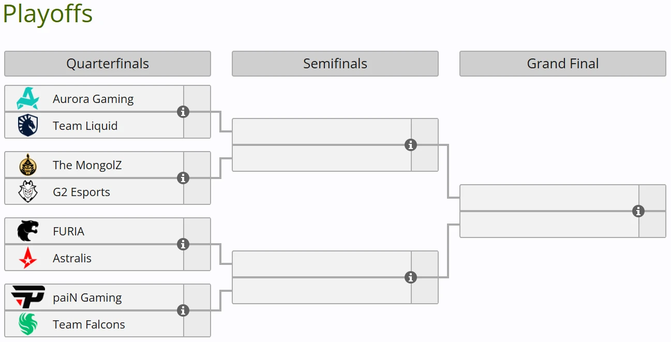This screenshot has height=342, width=671.
Task: Click the top empty Grand Final slot
Action: [549, 198]
